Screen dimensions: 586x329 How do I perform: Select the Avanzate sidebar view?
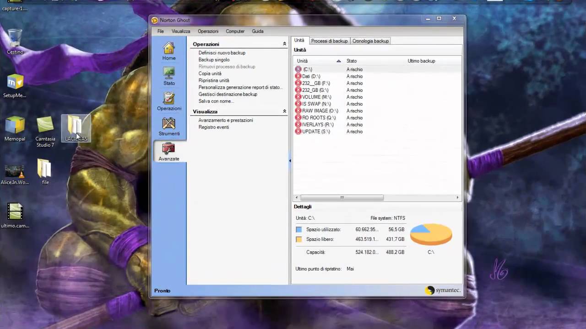pyautogui.click(x=169, y=152)
